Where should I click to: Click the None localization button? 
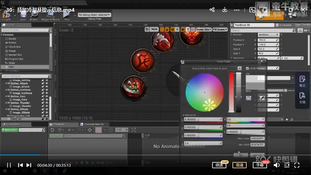(154, 29)
